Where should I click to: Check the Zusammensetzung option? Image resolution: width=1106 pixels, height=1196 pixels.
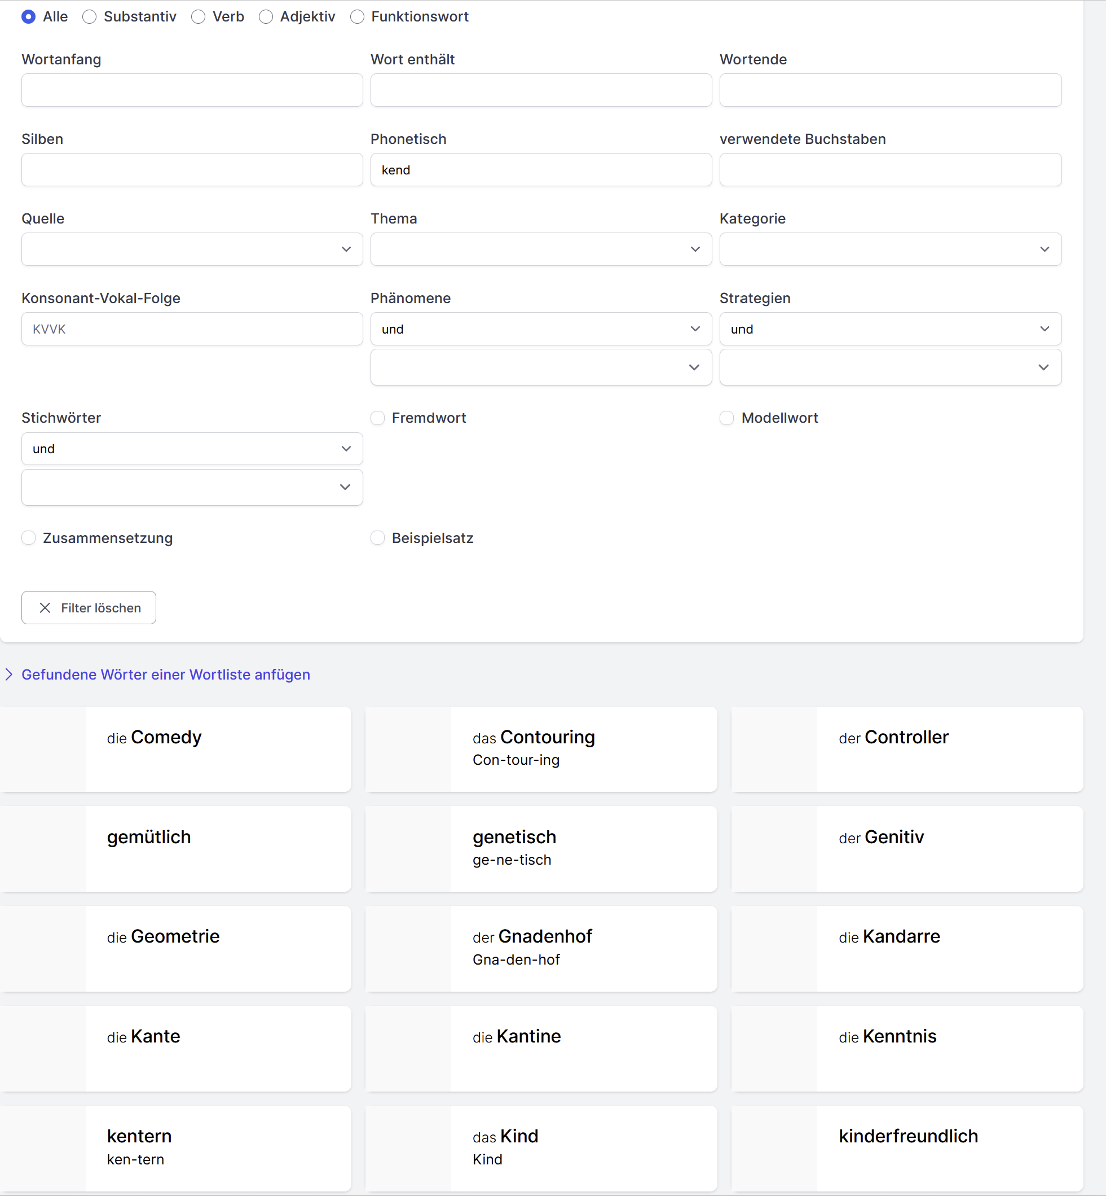[x=28, y=538]
